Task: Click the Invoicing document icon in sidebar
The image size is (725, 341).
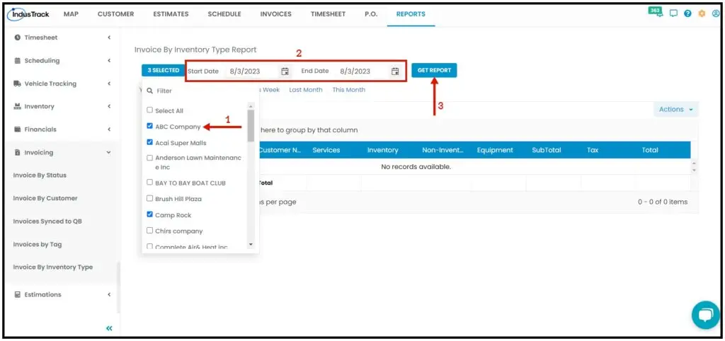Action: pyautogui.click(x=18, y=153)
